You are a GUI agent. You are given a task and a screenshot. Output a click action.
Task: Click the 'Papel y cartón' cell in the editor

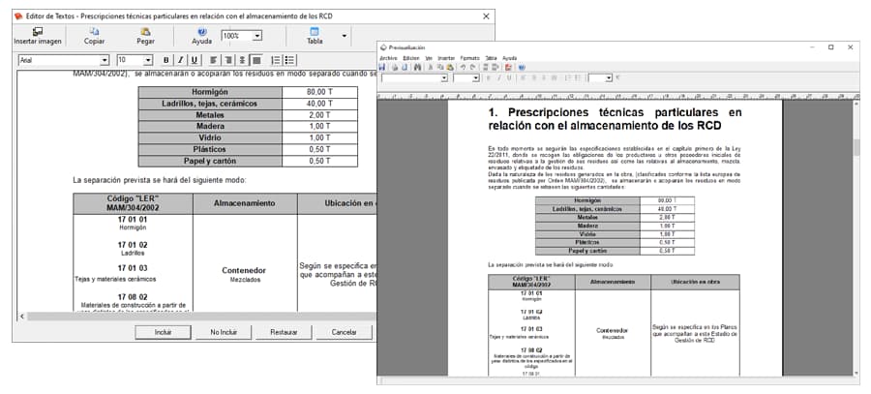coord(210,161)
